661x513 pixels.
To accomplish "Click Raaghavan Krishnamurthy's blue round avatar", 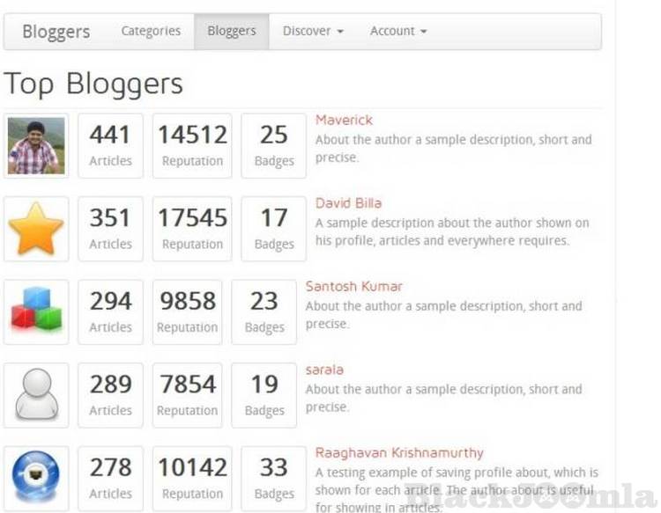I will tap(36, 478).
